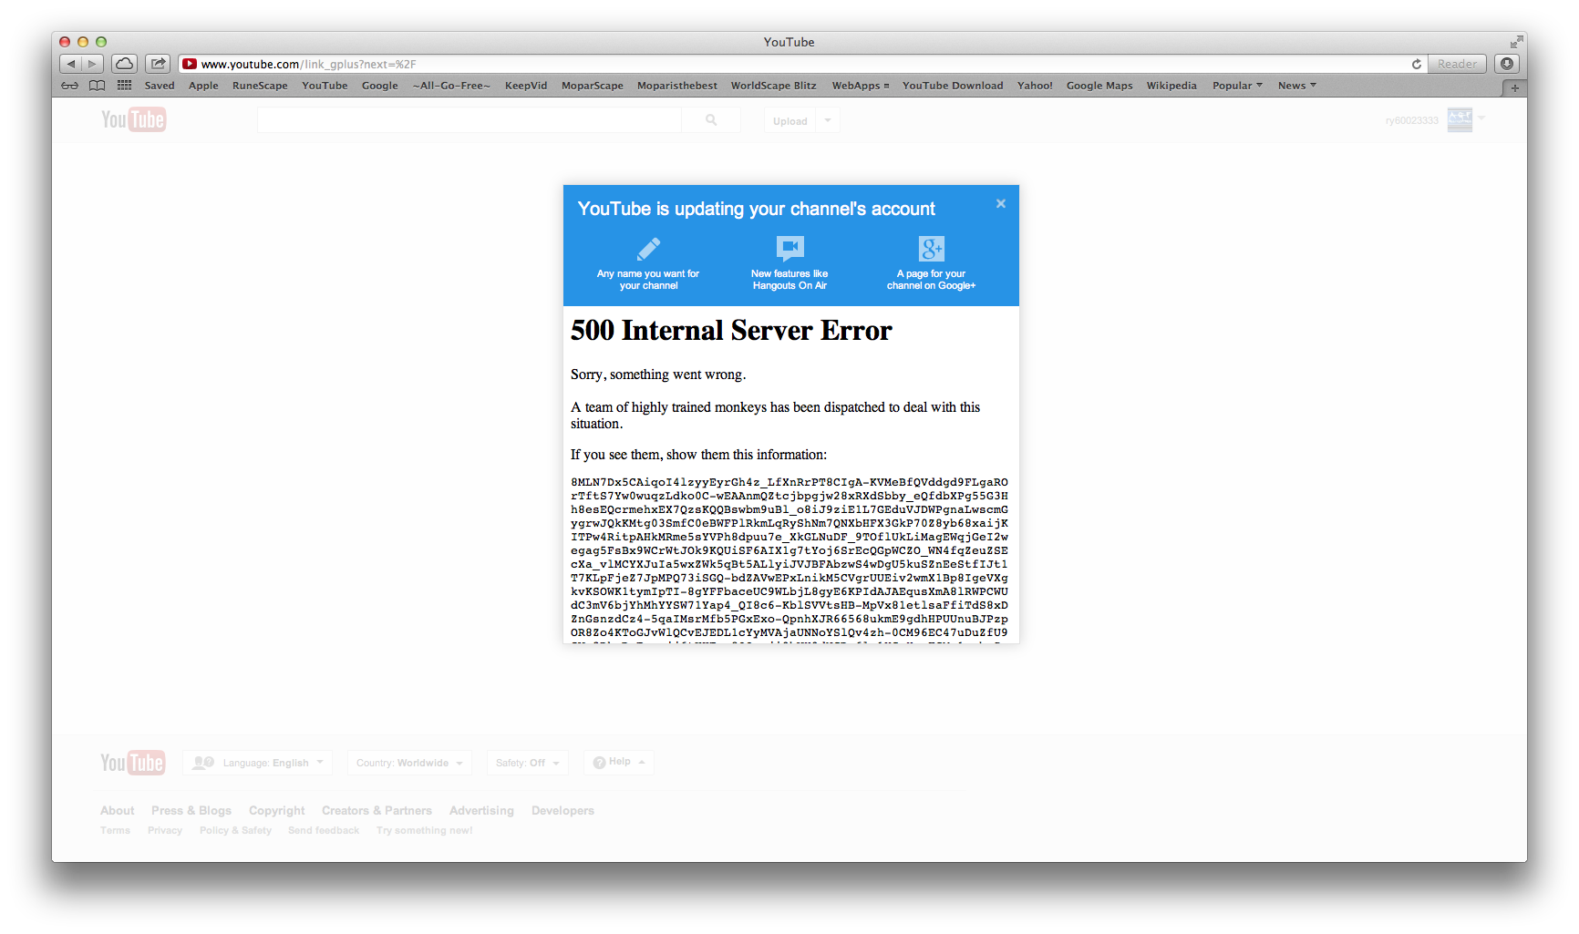
Task: Enter full screen with the arrows icon
Action: tap(1516, 42)
